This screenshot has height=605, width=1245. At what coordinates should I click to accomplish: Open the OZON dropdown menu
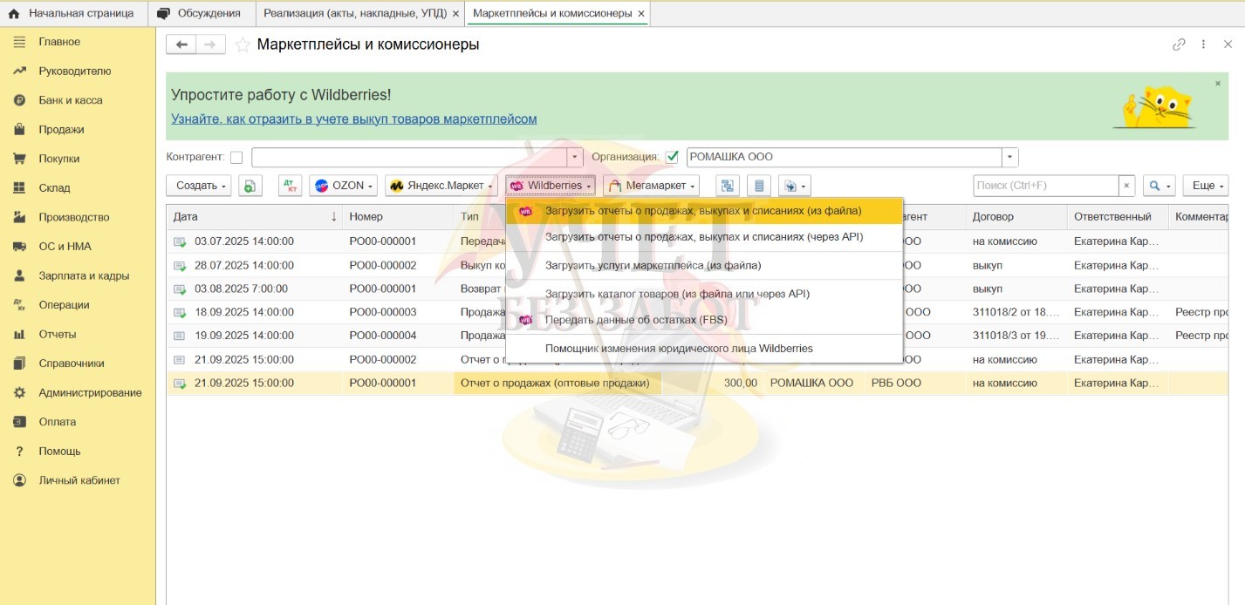coord(343,186)
